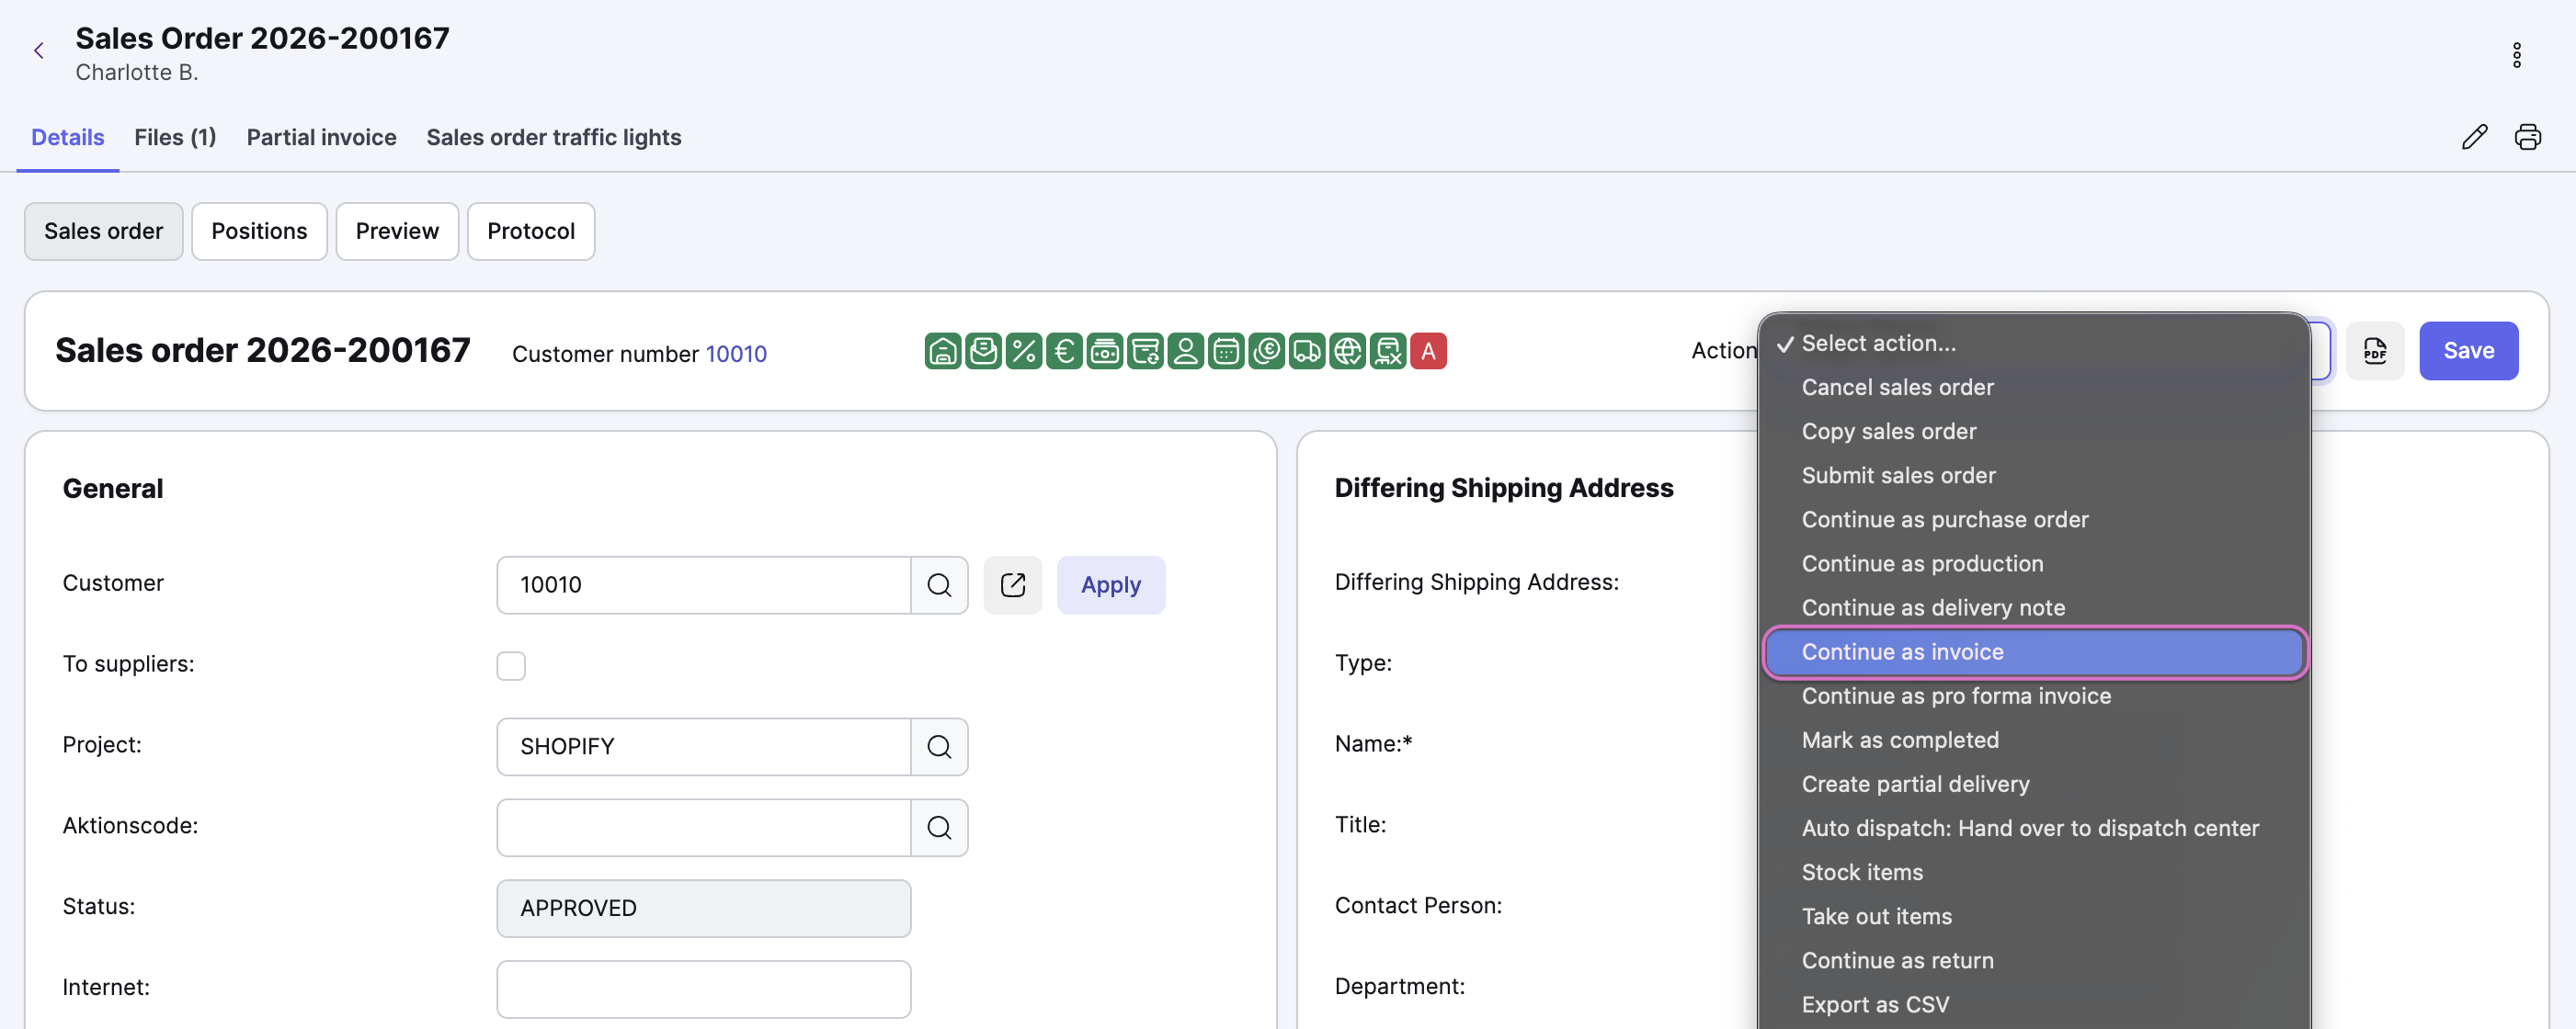This screenshot has height=1029, width=2576.
Task: Open customer 10010 in new window icon
Action: pyautogui.click(x=1012, y=584)
